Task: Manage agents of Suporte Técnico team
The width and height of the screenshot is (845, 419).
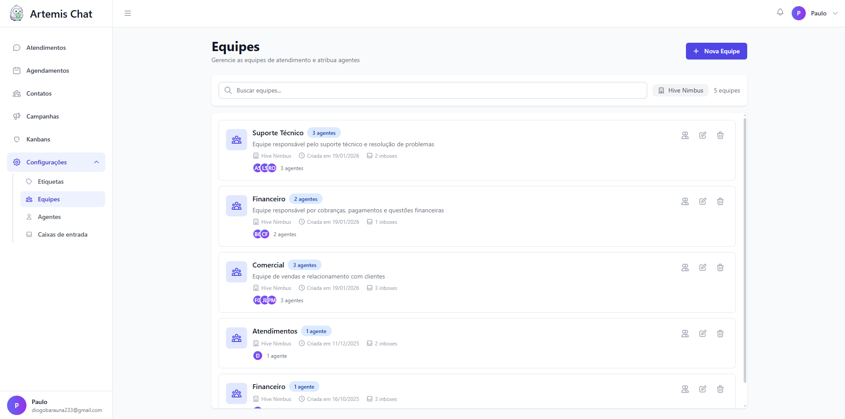Action: click(x=685, y=135)
